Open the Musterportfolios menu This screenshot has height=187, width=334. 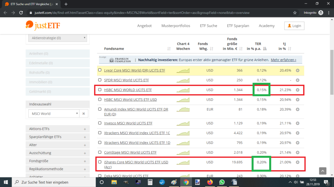tap(175, 26)
